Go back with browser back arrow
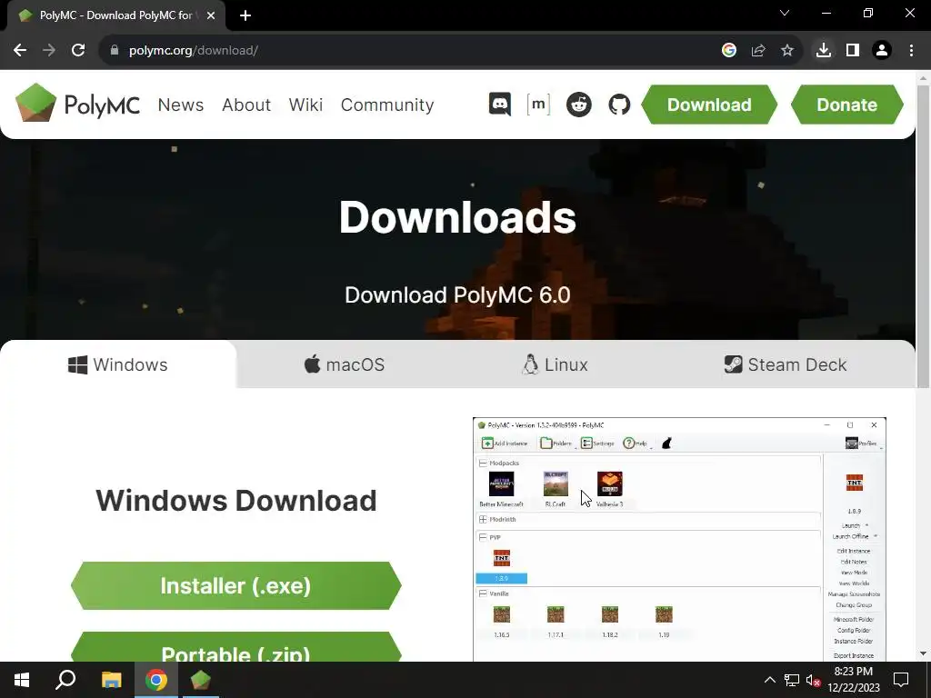The height and width of the screenshot is (698, 931). [20, 51]
